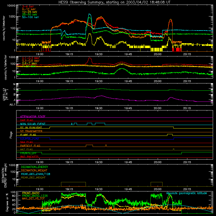216x216 pixels.
Task: Click the MAX_DET_VS_TOT legend entry
Action: [33, 198]
